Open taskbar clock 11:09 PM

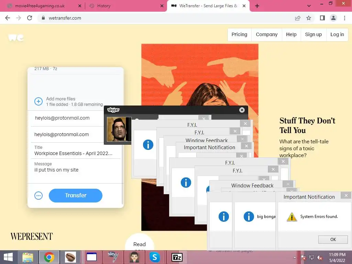click(x=337, y=257)
